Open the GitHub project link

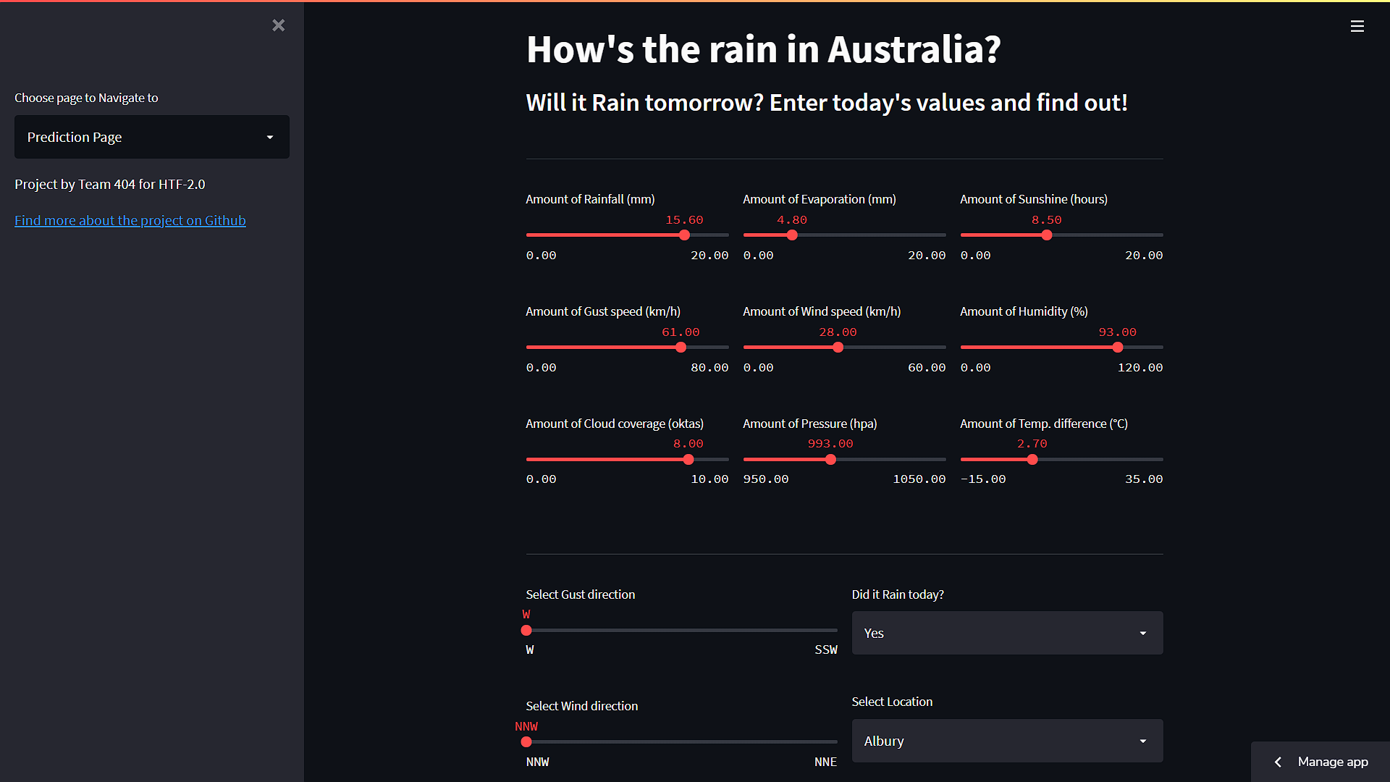pyautogui.click(x=130, y=220)
